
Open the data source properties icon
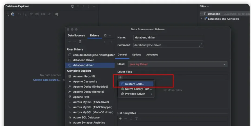13,14
